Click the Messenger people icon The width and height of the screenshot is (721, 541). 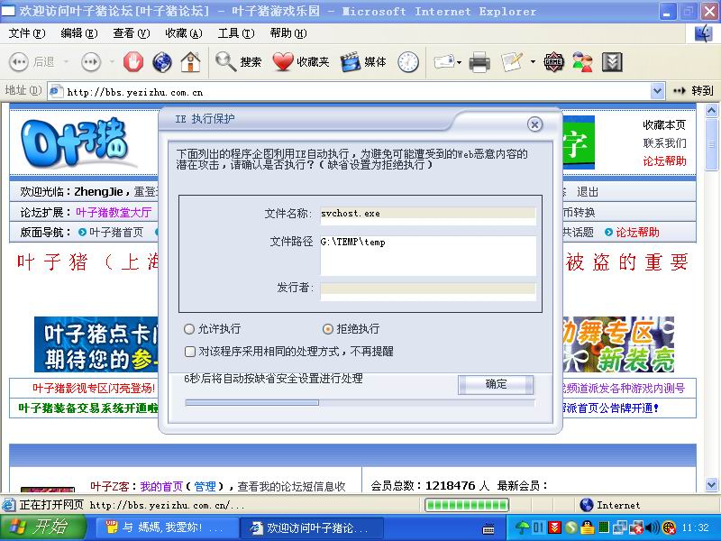pos(582,61)
